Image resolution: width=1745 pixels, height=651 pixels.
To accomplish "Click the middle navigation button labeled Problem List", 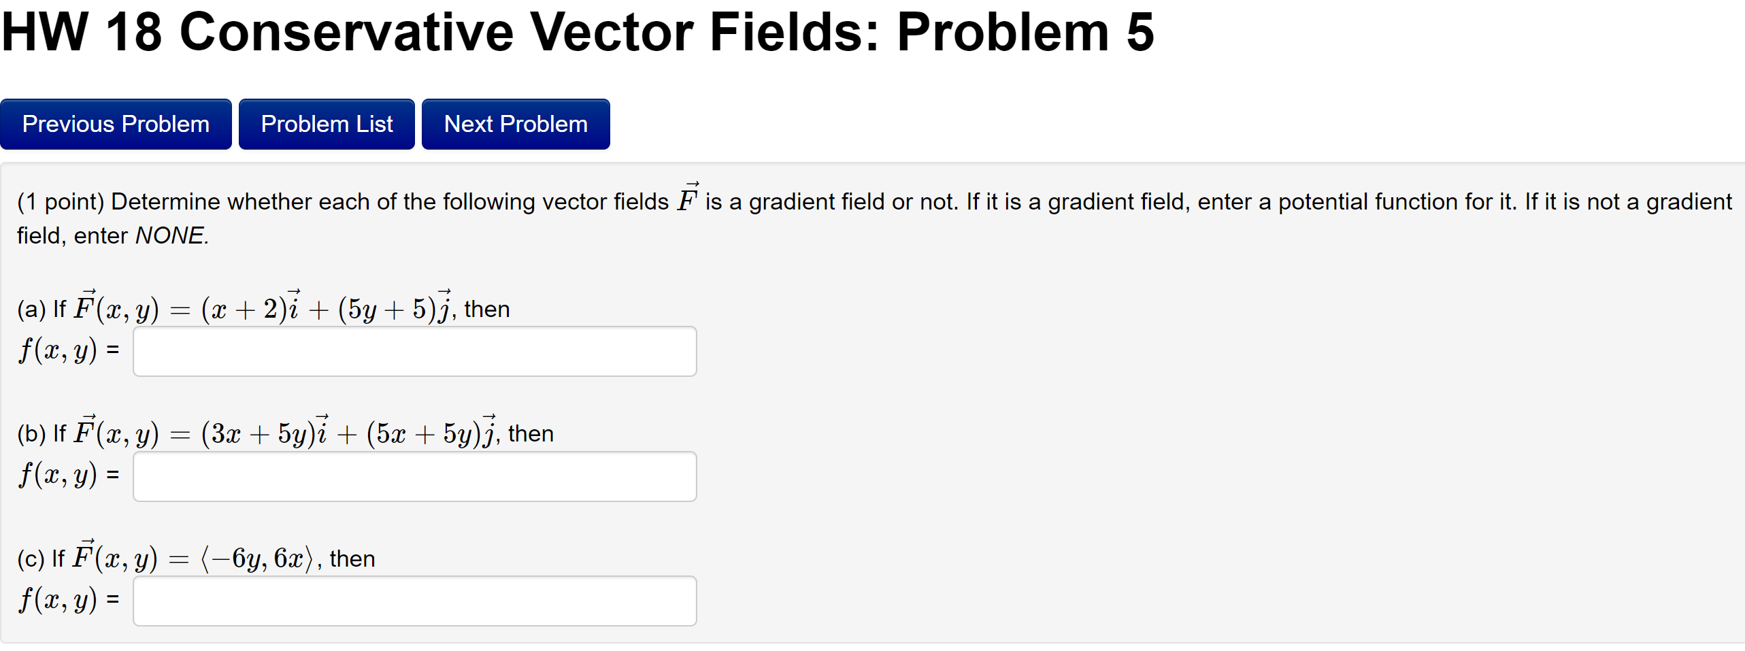I will 326,123.
